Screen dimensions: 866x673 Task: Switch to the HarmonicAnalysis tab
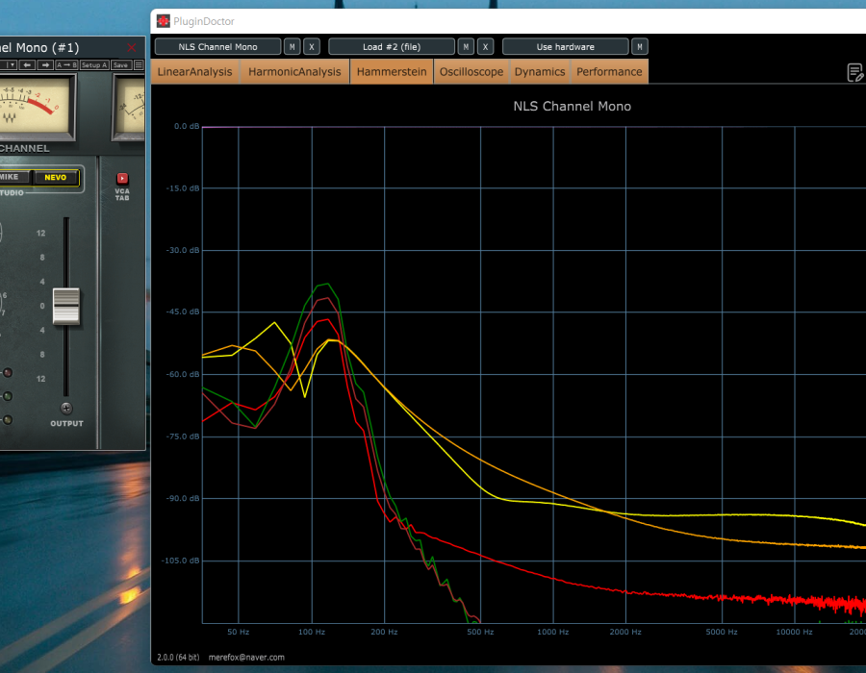[x=294, y=72]
